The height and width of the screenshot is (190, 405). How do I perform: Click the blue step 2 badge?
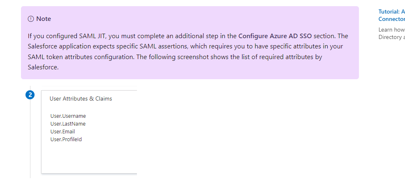30,95
